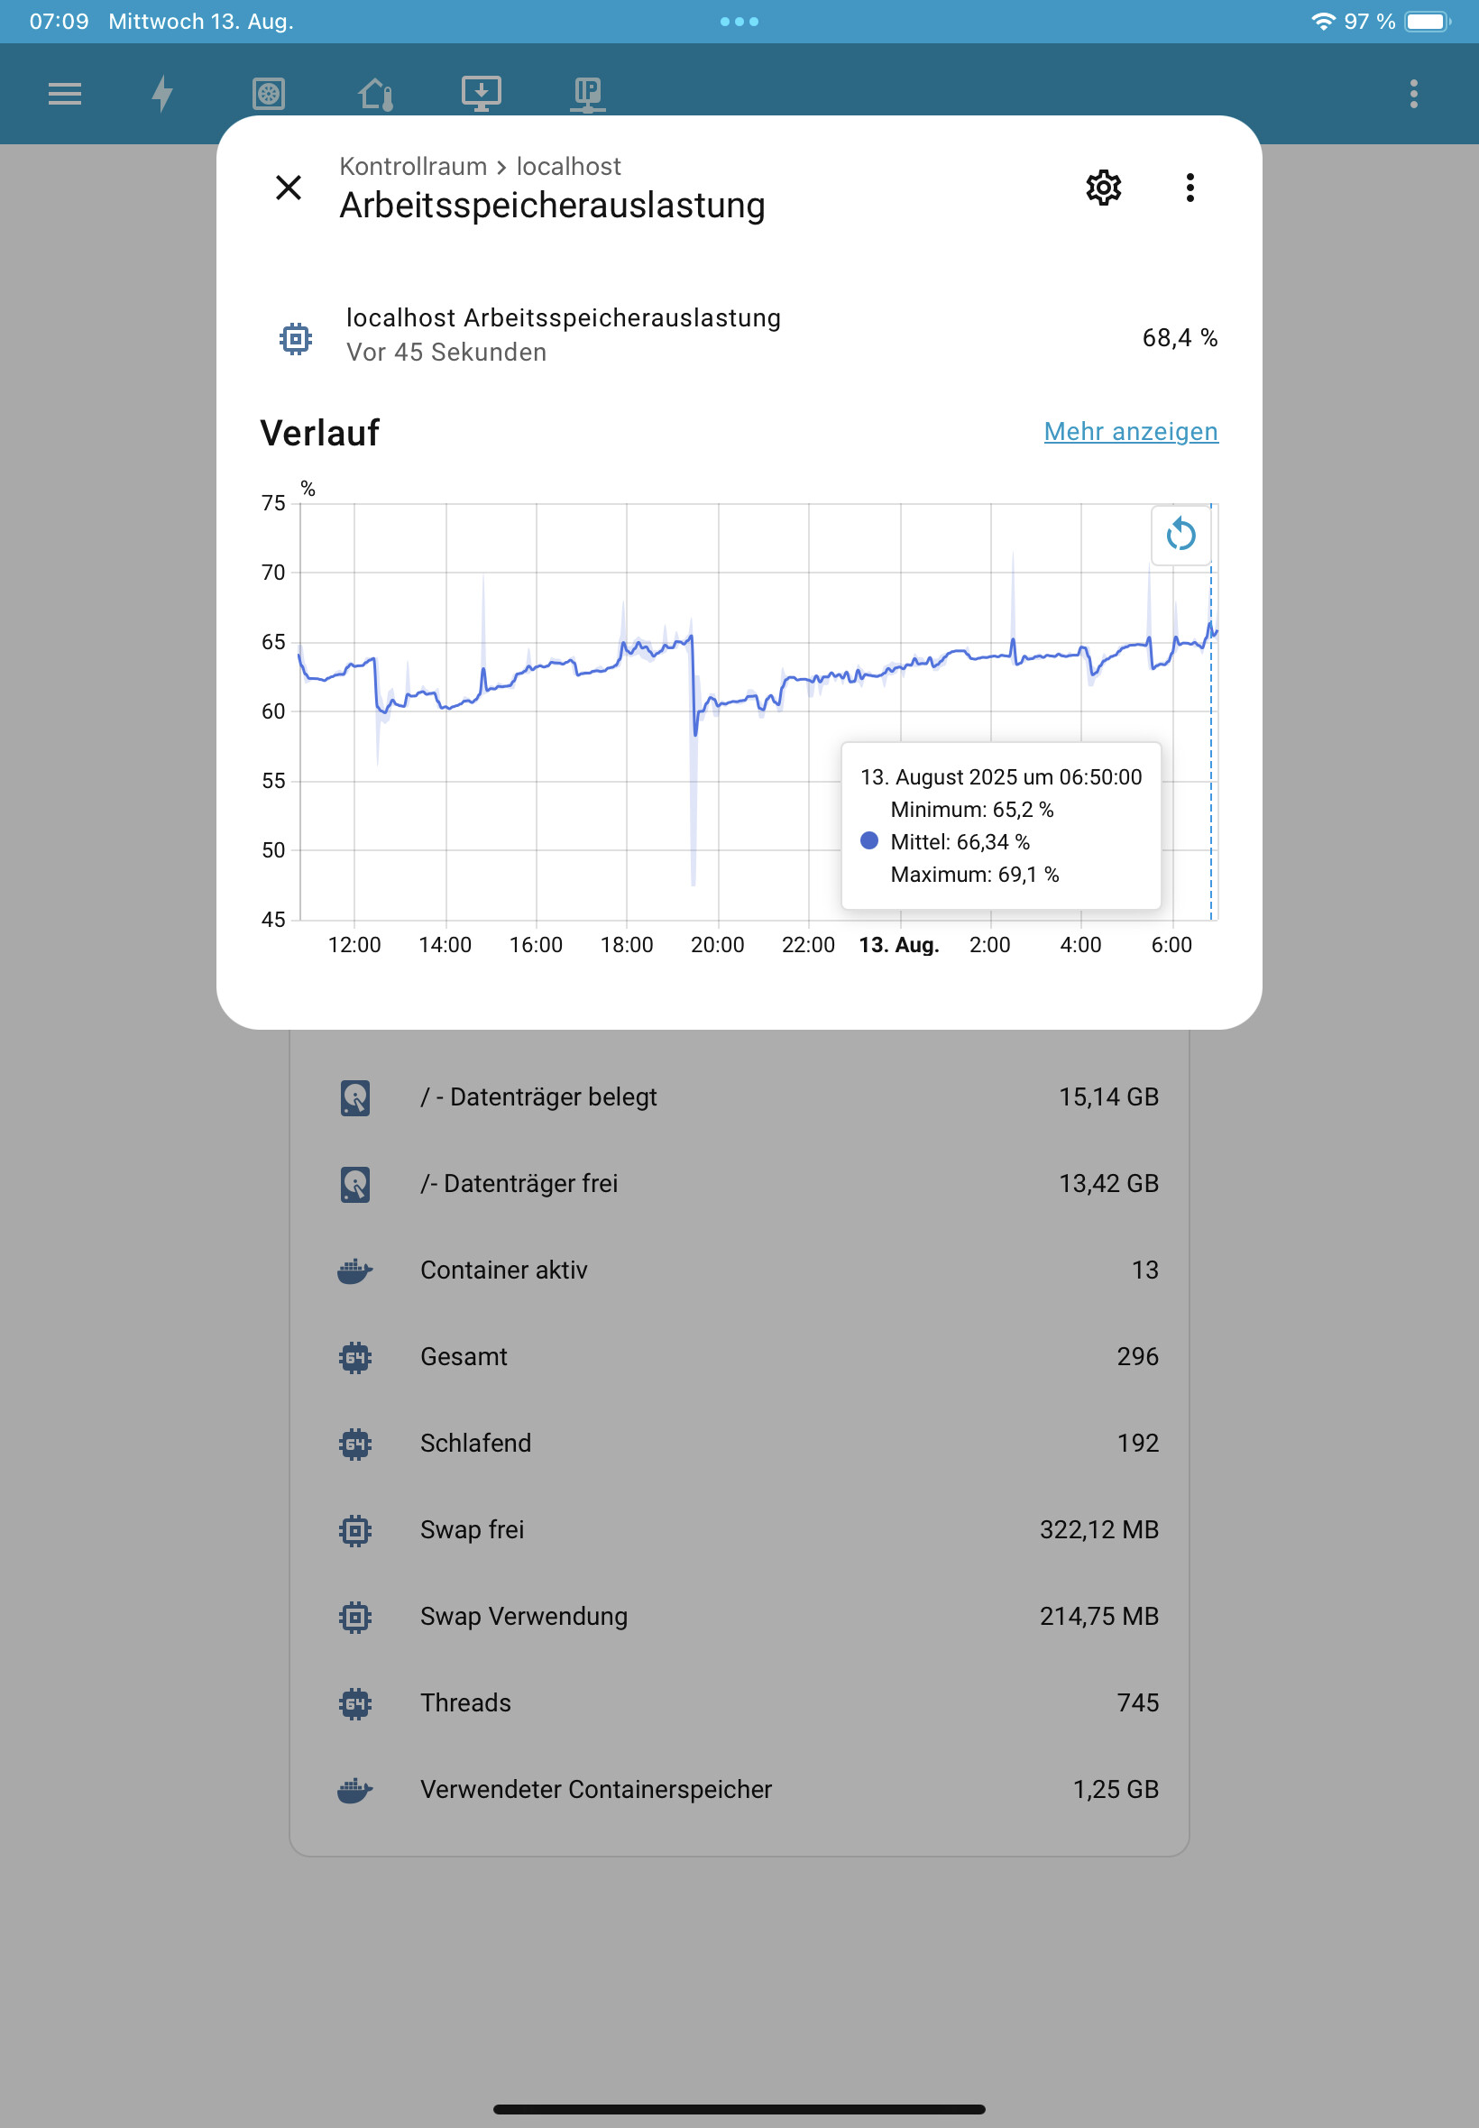Open the network IP dashboard tab

587,94
